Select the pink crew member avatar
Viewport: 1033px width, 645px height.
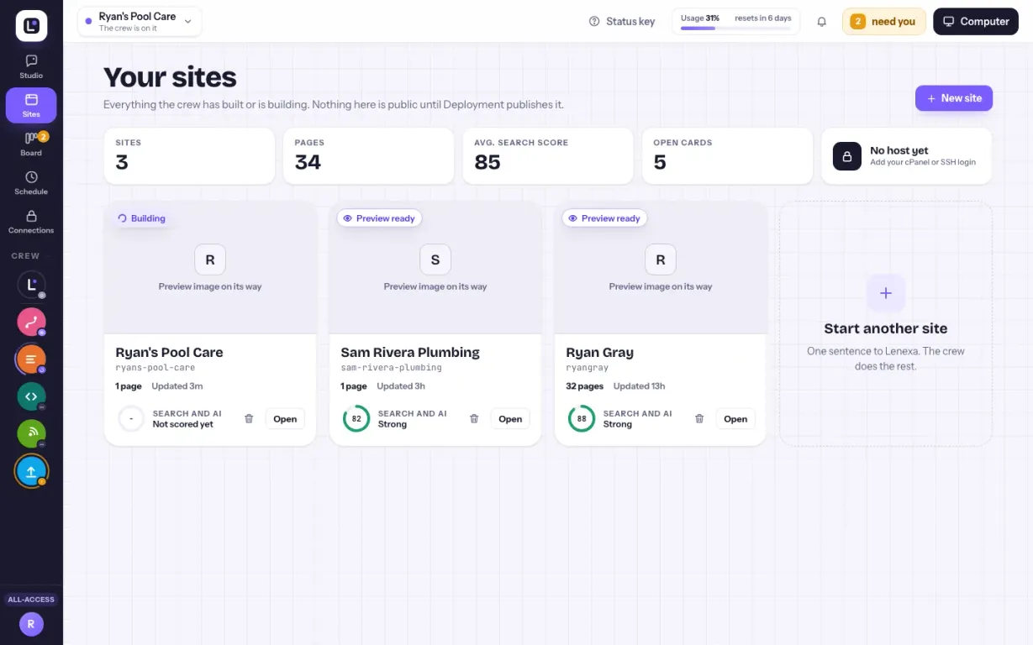pos(31,322)
